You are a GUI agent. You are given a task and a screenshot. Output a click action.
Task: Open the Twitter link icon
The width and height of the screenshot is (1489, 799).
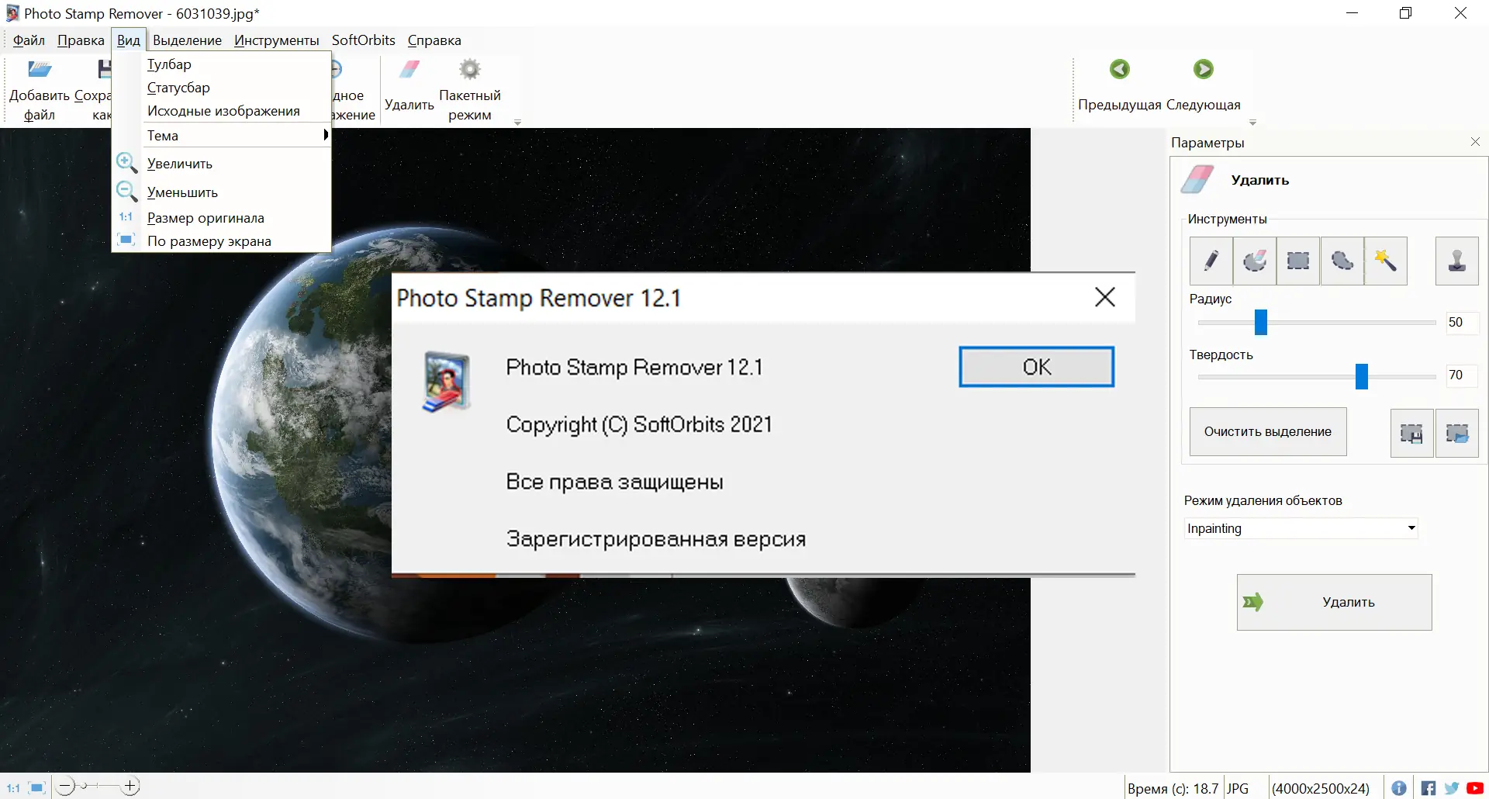tap(1452, 788)
